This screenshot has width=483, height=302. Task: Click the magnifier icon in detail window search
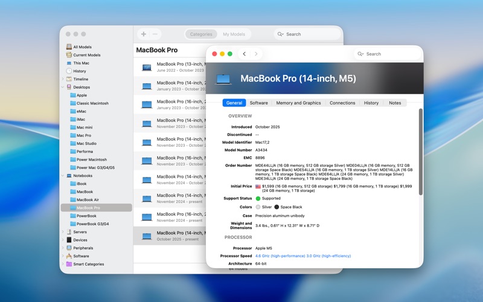point(359,54)
